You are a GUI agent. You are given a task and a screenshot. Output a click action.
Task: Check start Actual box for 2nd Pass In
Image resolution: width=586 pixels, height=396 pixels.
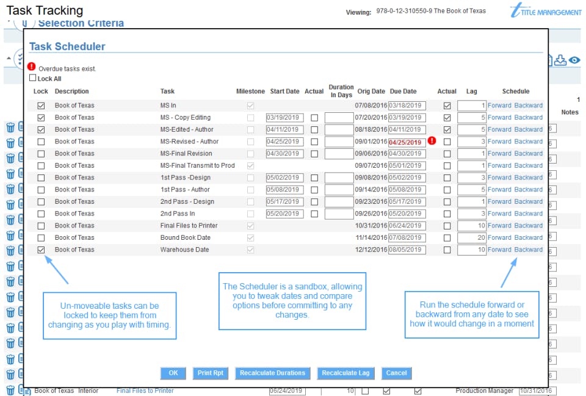coord(315,214)
